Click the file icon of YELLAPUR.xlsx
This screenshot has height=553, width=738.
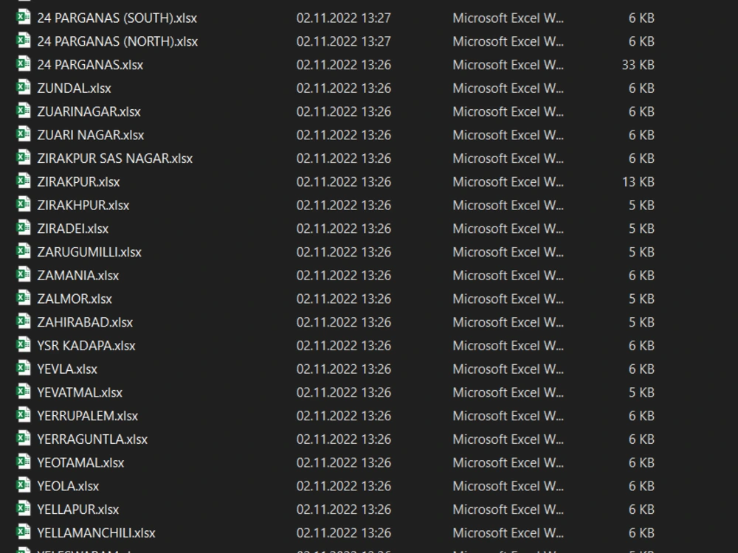pos(23,509)
